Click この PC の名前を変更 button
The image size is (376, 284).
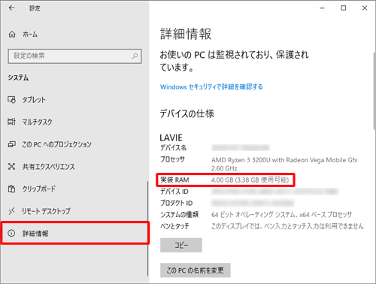[x=196, y=270]
